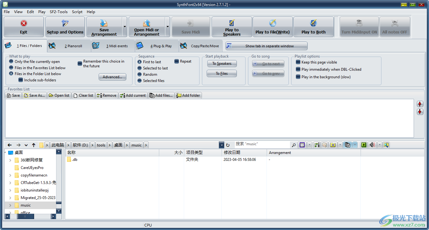Click the folder tree horizontal scrollbar thumb
This screenshot has width=429, height=230.
pyautogui.click(x=26, y=216)
